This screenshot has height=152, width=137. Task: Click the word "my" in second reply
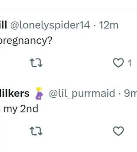[10, 109]
